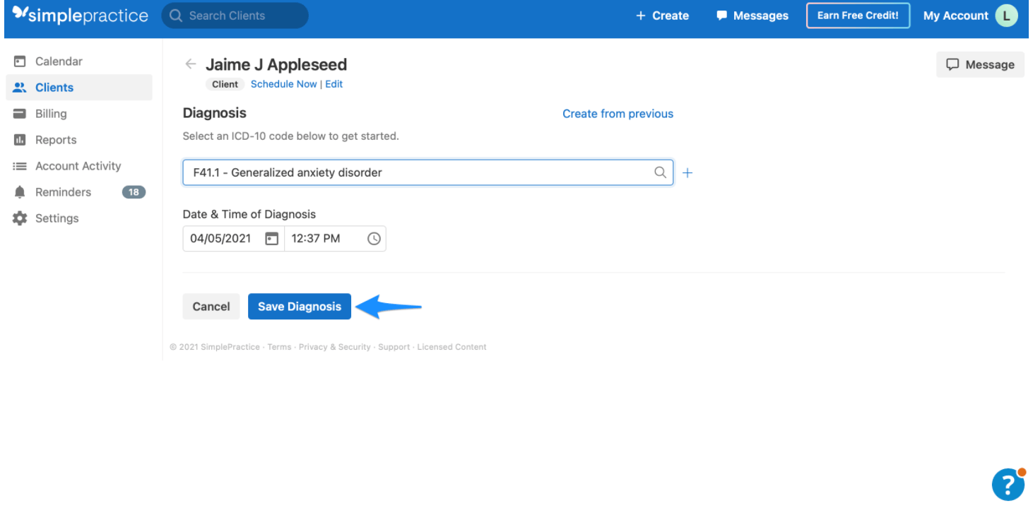Click the Create from previous link
This screenshot has height=520, width=1033.
tap(618, 114)
